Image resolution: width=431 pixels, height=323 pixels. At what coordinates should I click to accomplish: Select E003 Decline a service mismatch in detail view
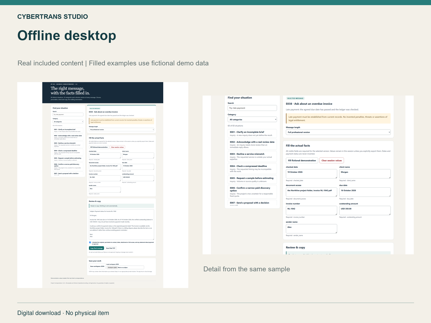(252, 156)
